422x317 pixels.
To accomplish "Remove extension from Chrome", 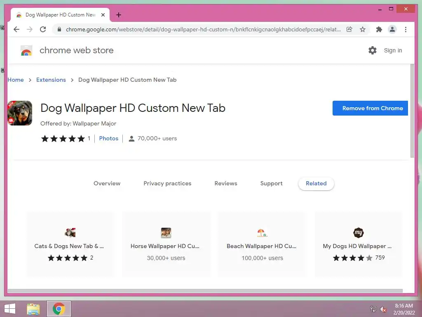I will coord(370,108).
